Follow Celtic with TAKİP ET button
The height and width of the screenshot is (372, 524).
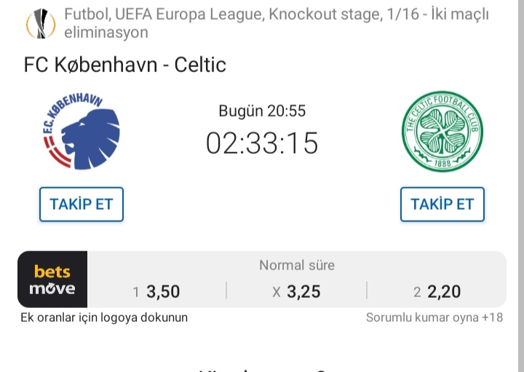pyautogui.click(x=442, y=205)
